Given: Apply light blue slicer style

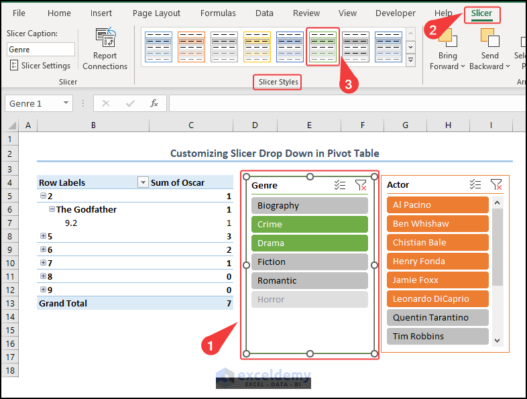Looking at the screenshot, I should [158, 47].
